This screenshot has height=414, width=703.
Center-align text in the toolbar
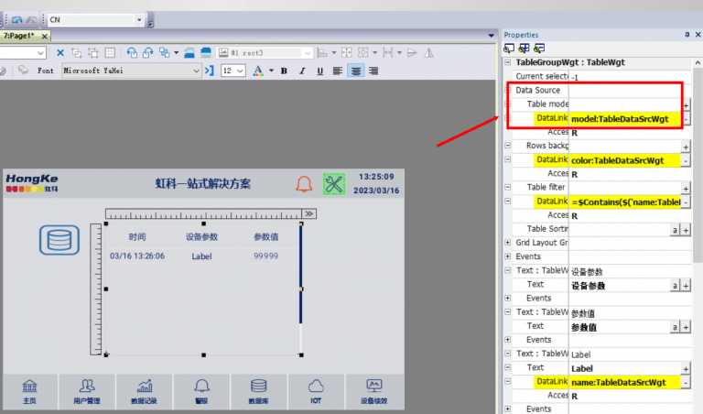point(356,71)
